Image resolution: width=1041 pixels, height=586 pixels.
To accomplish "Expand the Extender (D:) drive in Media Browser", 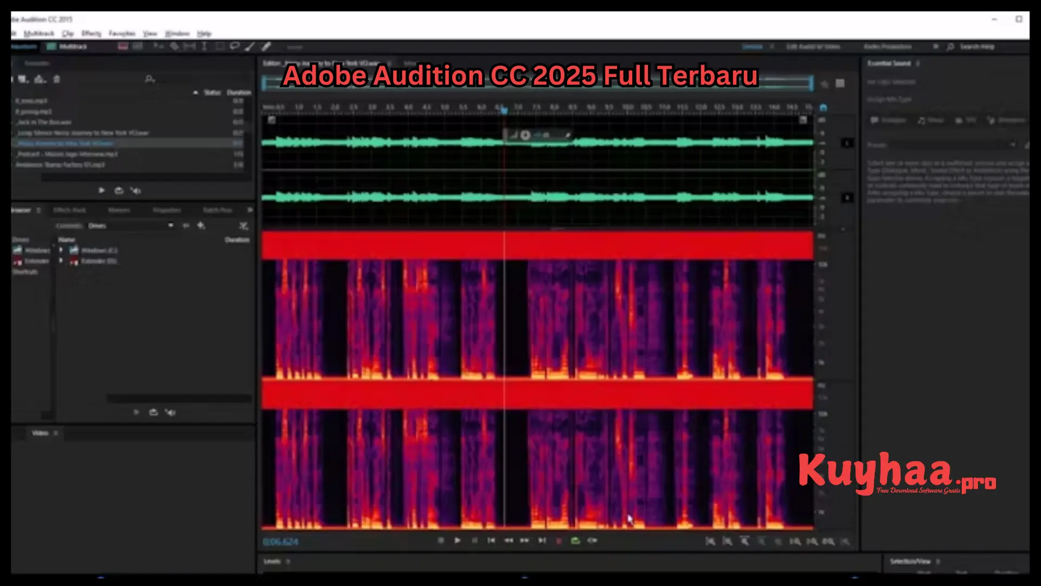I will [x=61, y=261].
